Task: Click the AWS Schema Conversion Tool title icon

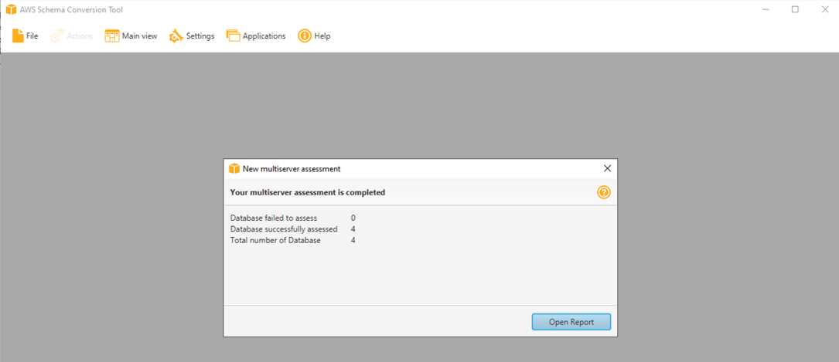Action: pos(11,9)
